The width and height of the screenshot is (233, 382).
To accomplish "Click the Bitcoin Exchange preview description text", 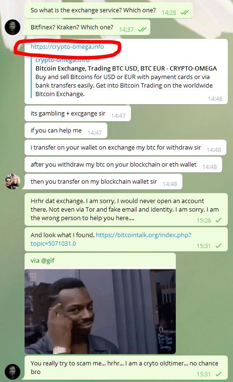I will coord(124,86).
